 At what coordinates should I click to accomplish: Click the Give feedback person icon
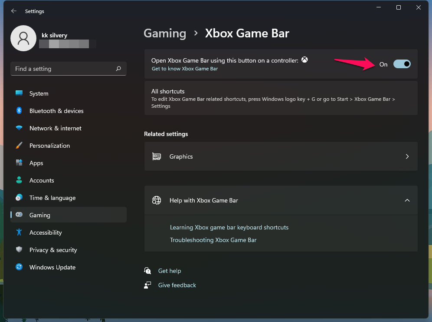pos(147,285)
